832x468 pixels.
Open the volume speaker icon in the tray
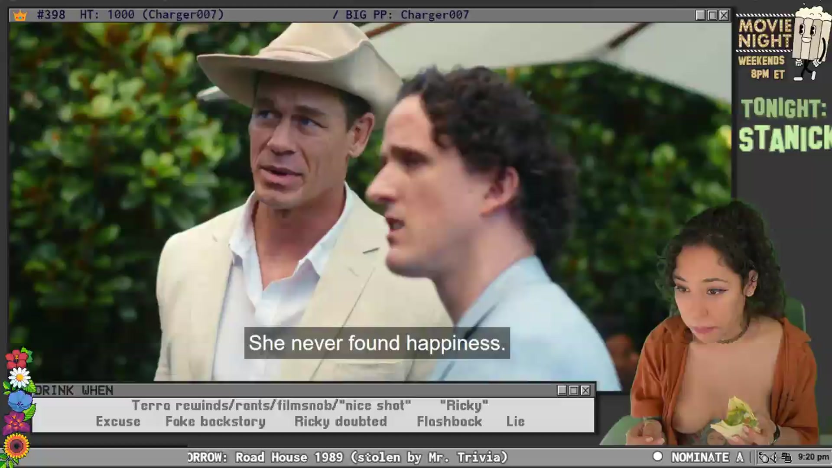tap(774, 457)
